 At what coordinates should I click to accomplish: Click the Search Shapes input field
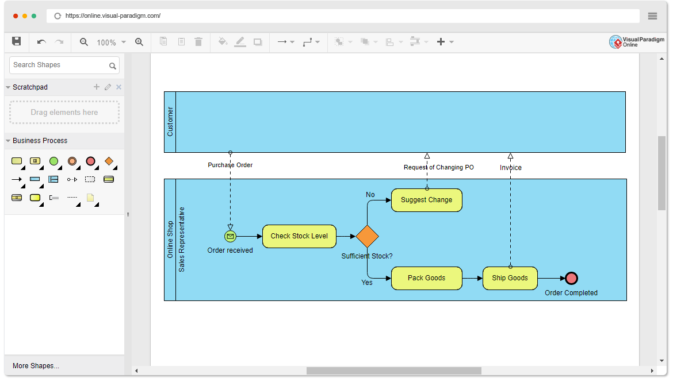coord(59,65)
